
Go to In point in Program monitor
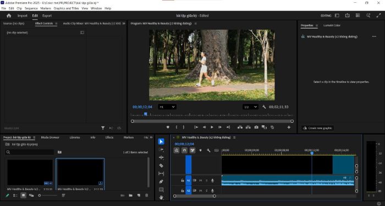click(x=196, y=127)
